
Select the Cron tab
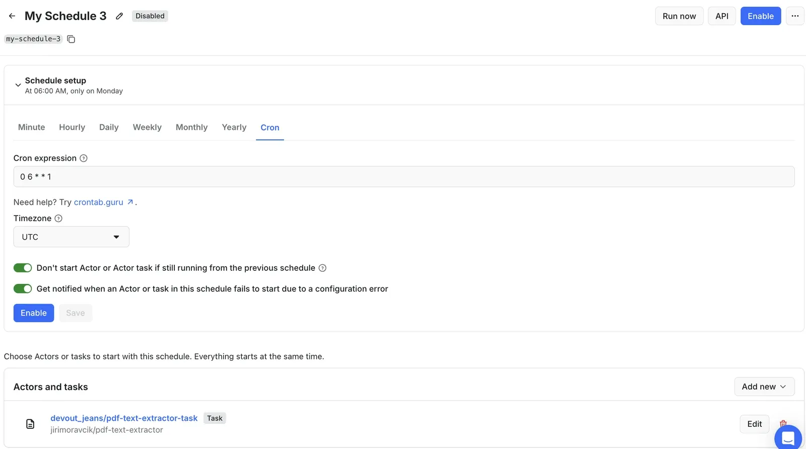coord(270,128)
